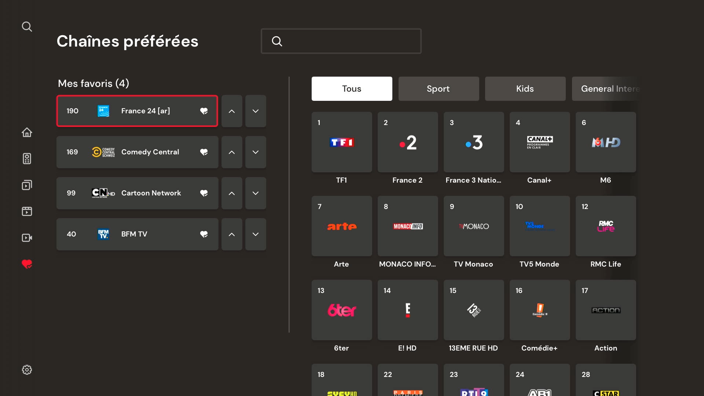Move Comedy Central down in the list
This screenshot has width=704, height=396.
[256, 152]
